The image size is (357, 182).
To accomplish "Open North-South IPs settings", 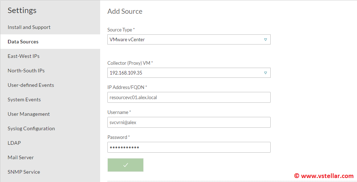I will pos(26,71).
